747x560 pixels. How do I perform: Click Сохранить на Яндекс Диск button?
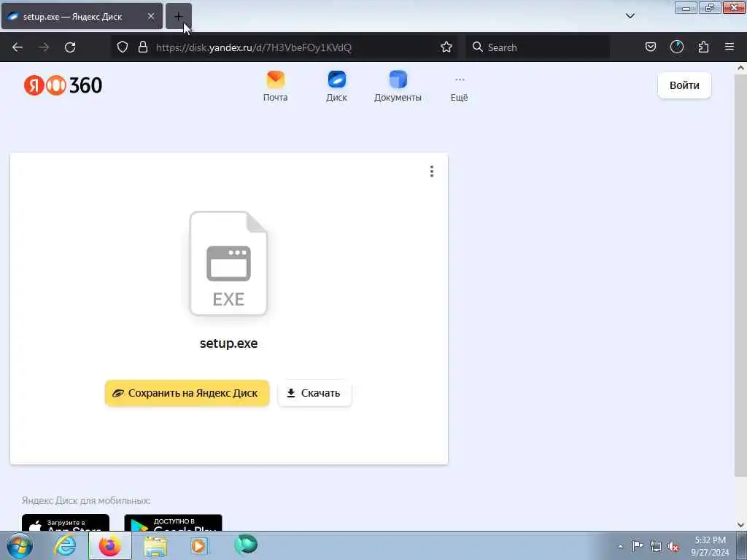coord(187,393)
